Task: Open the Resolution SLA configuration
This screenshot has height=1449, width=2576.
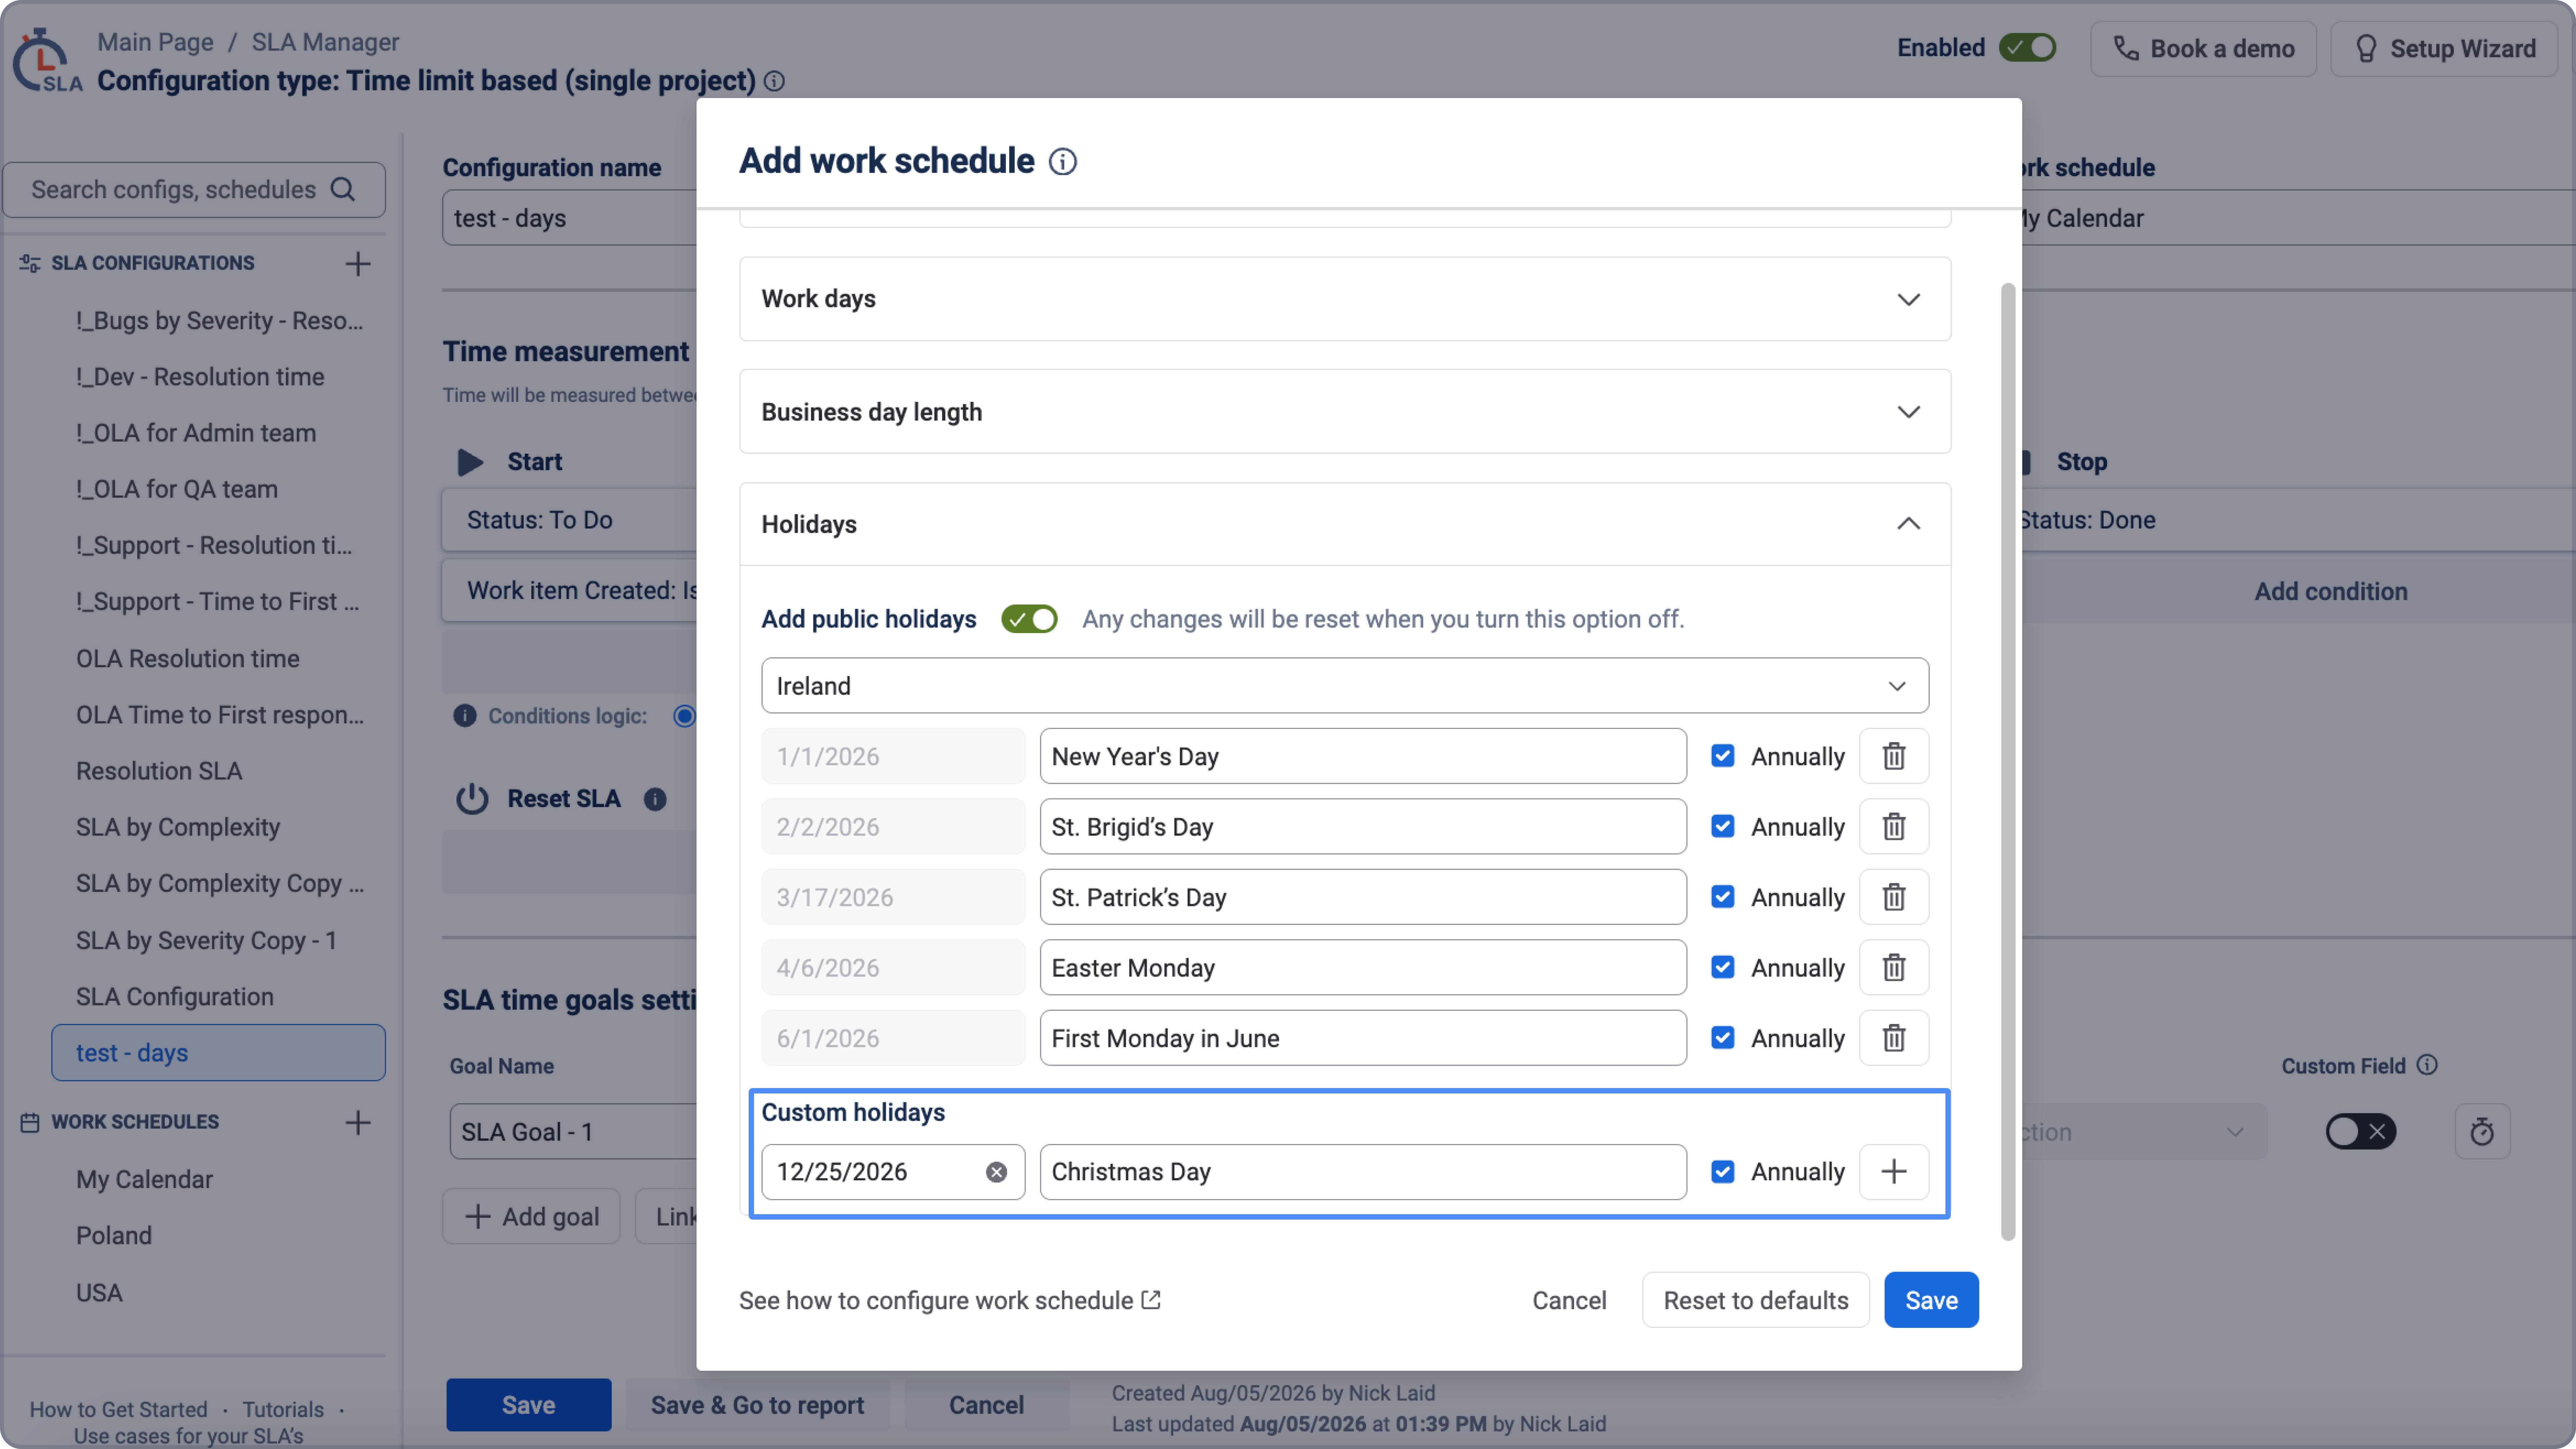Action: coord(159,771)
